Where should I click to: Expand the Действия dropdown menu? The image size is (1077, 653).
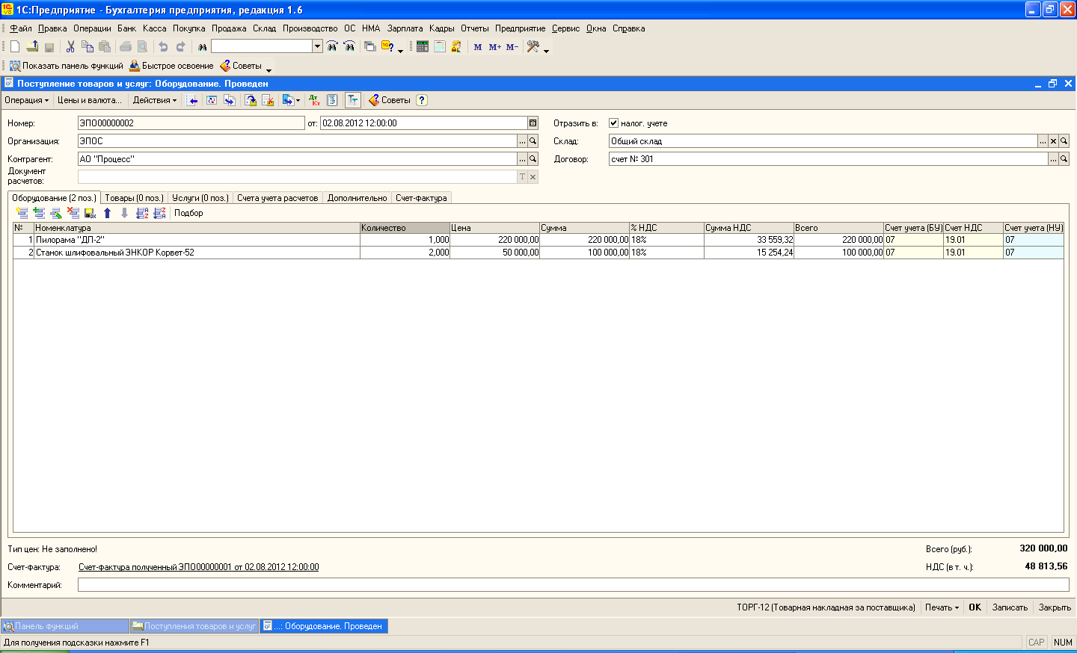coord(155,100)
